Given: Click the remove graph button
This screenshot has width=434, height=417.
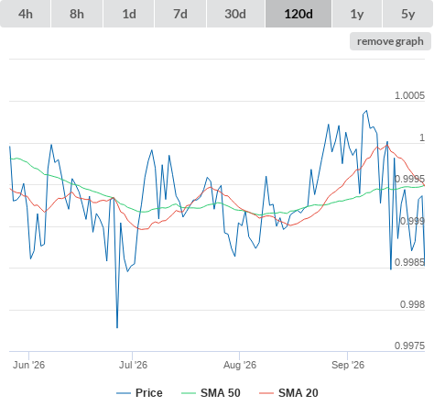Looking at the screenshot, I should click(390, 41).
